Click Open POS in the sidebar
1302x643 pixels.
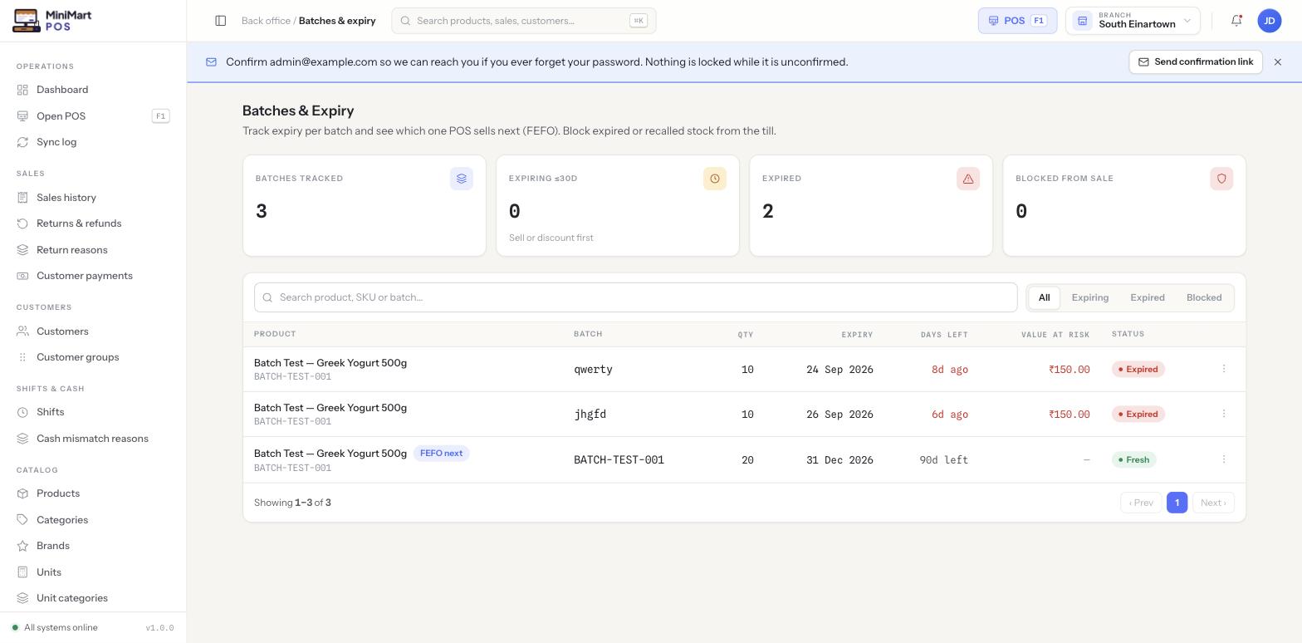click(x=93, y=116)
